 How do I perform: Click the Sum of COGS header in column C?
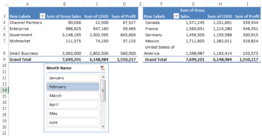[x=96, y=16]
